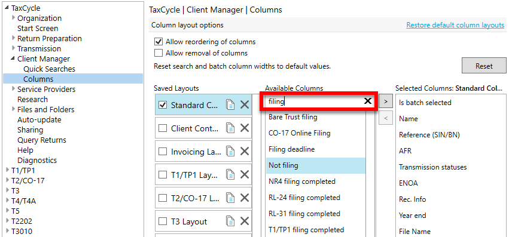The width and height of the screenshot is (509, 237).
Task: Select NR4 filing completed column
Action: 316,181
